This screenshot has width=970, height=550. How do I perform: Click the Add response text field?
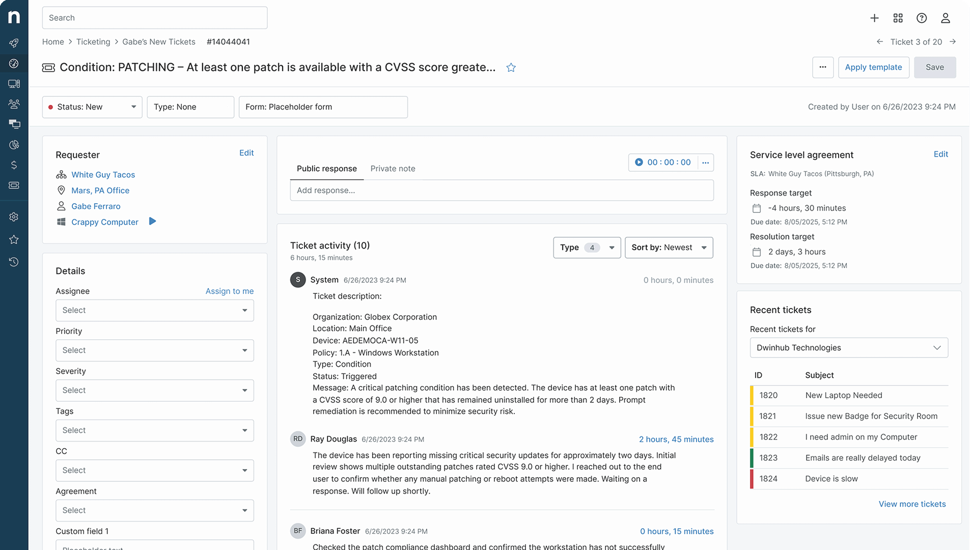[502, 190]
